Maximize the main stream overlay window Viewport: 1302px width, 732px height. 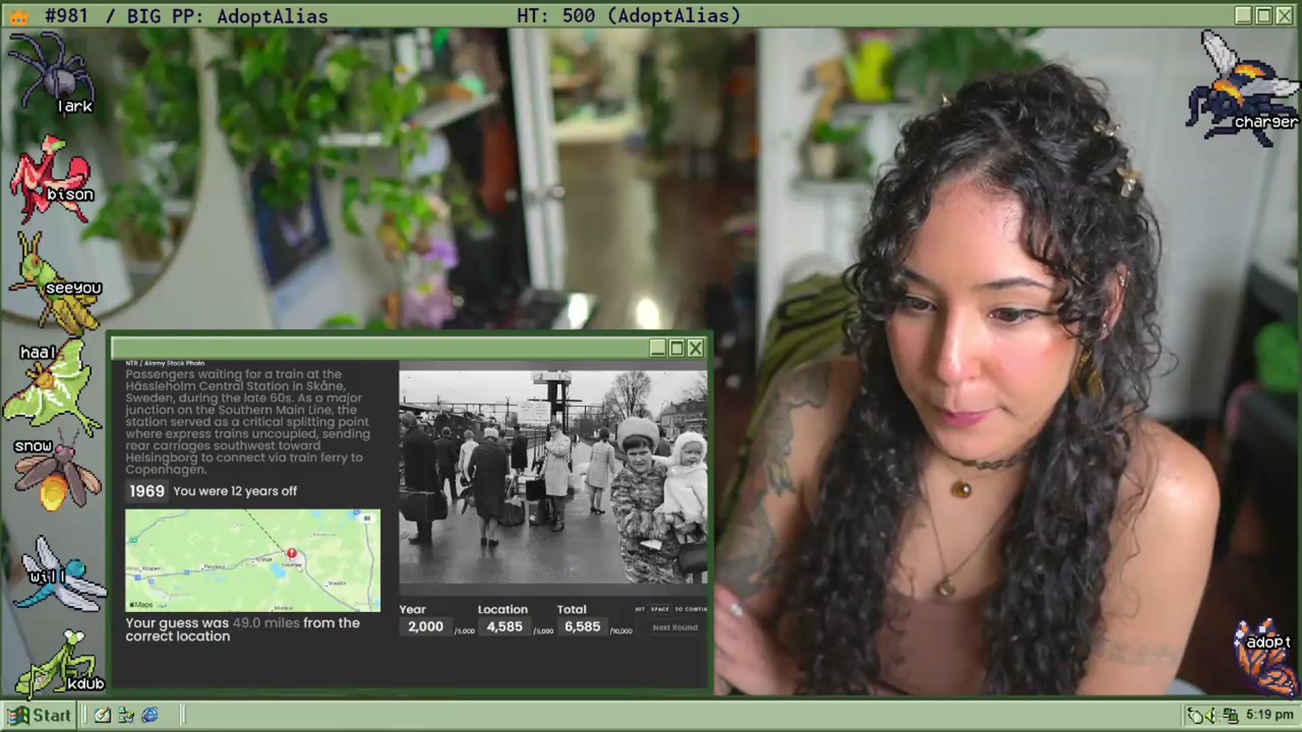1263,16
